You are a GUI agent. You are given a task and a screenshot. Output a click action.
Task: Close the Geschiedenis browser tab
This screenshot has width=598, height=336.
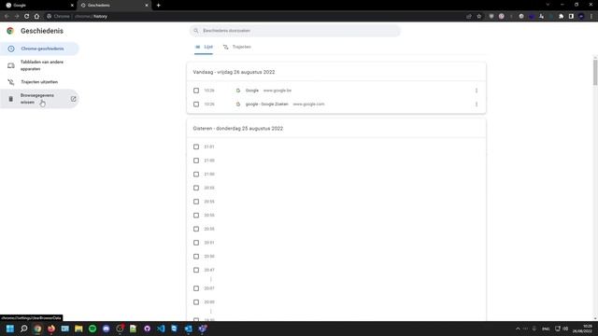pos(147,6)
